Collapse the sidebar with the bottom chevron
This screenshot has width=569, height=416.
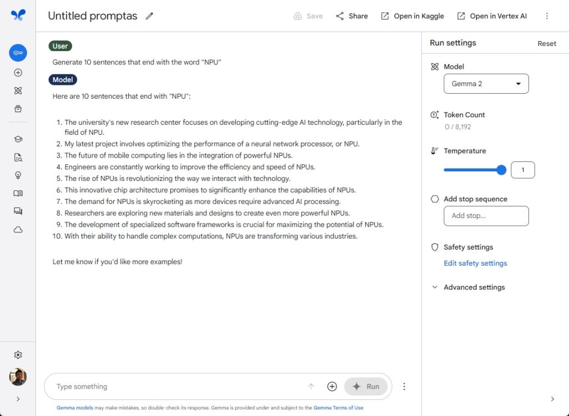18,398
